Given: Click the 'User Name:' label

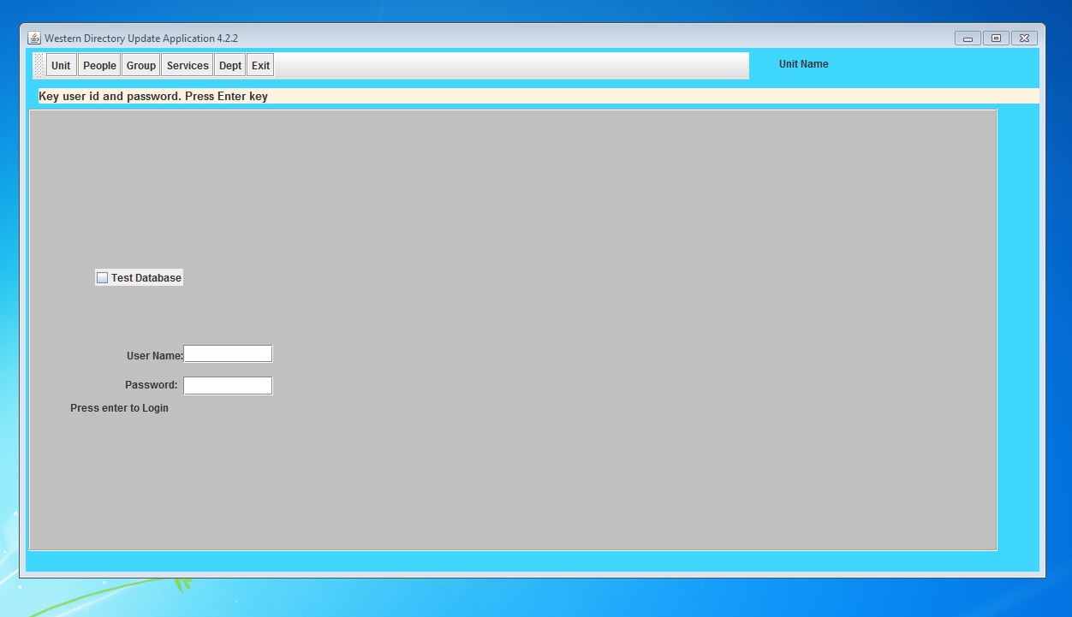Looking at the screenshot, I should click(x=155, y=356).
